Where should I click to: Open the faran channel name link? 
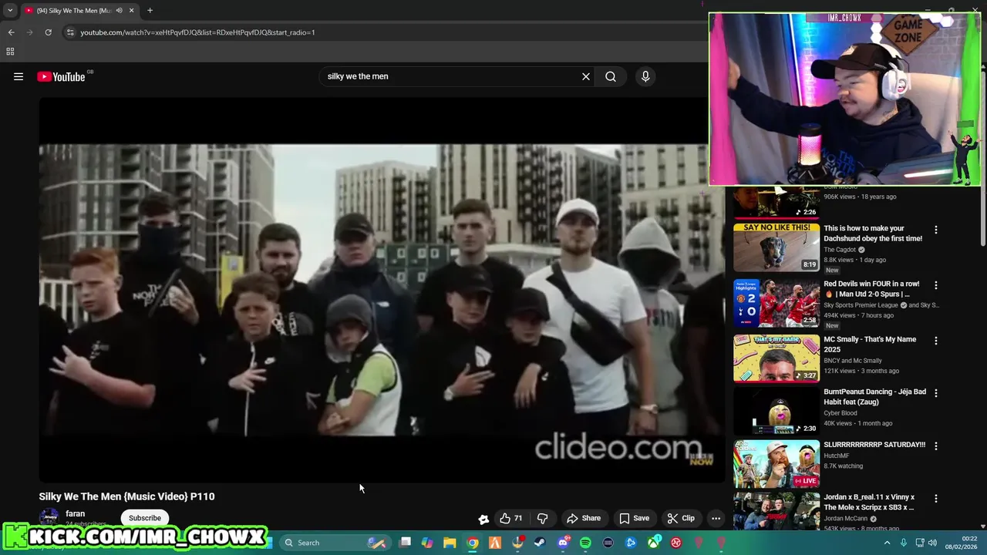pyautogui.click(x=75, y=513)
